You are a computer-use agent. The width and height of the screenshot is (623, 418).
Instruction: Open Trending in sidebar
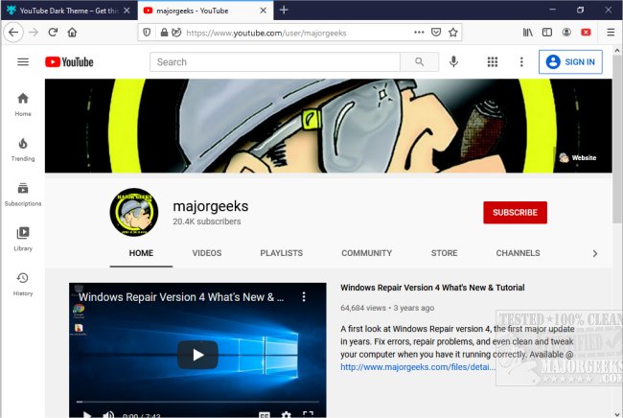[23, 150]
